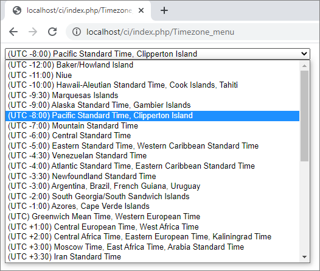Click the globe favicon on the tab
Image resolution: width=320 pixels, height=271 pixels.
17,10
